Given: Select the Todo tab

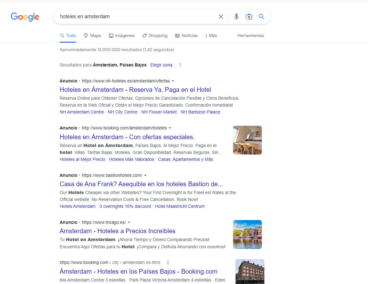Looking at the screenshot, I should (x=68, y=36).
